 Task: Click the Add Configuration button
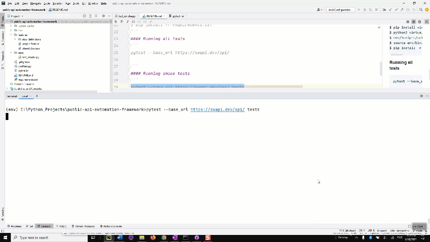click(x=340, y=10)
